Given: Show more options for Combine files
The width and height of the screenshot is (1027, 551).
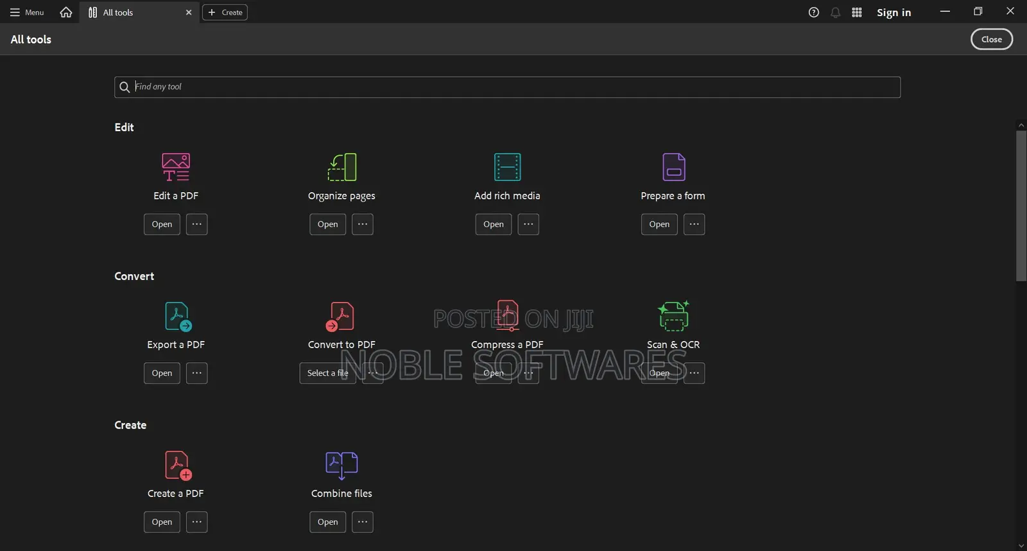Looking at the screenshot, I should (x=363, y=522).
